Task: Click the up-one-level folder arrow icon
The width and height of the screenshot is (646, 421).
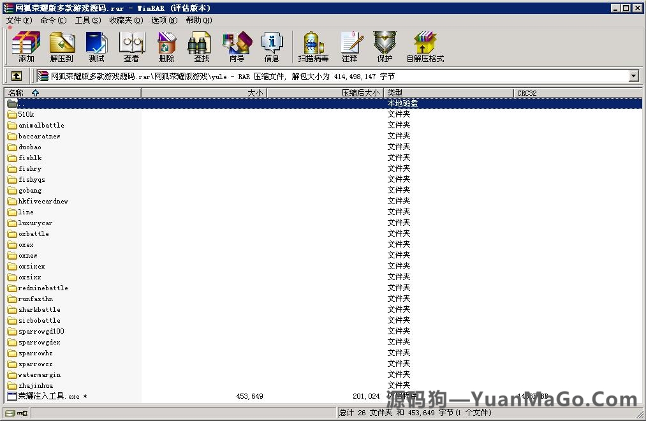Action: [x=16, y=75]
